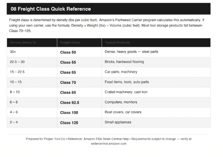This screenshot has height=157, width=223.
Task: Click the 'Class 70' cell
Action: pyautogui.click(x=79, y=83)
